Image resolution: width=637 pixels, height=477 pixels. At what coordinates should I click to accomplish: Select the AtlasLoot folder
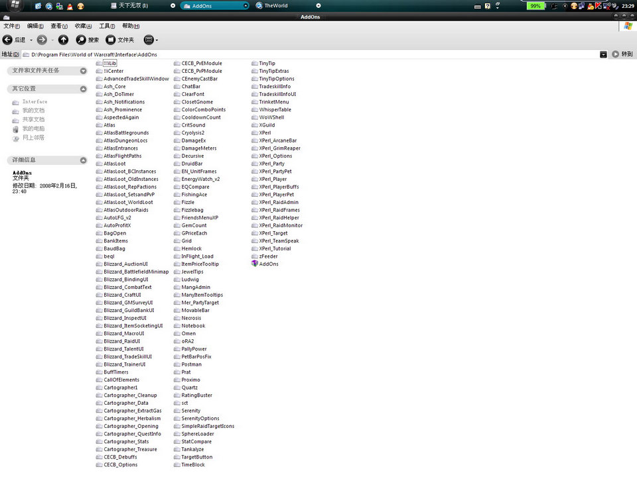tap(111, 164)
